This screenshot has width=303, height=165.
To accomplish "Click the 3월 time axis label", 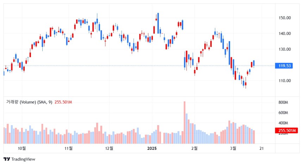I will 233,148.
